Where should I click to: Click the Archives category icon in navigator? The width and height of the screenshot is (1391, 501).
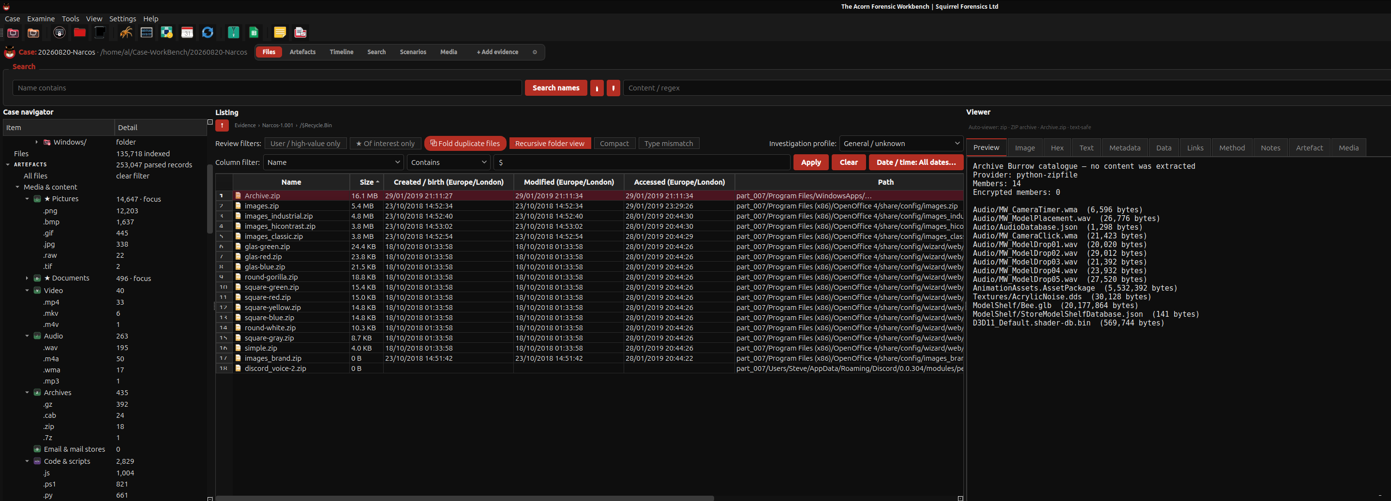37,393
